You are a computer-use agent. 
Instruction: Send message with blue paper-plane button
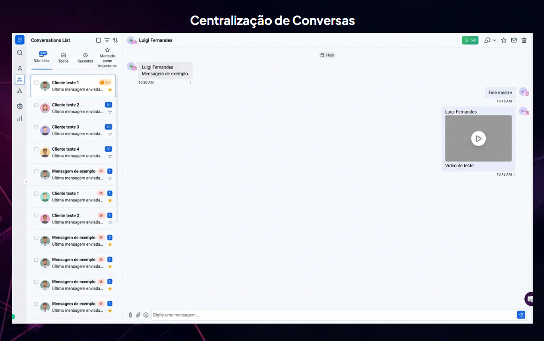(x=521, y=315)
